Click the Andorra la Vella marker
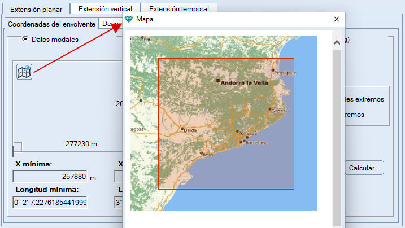Viewport: 405px width, 228px height. point(218,81)
